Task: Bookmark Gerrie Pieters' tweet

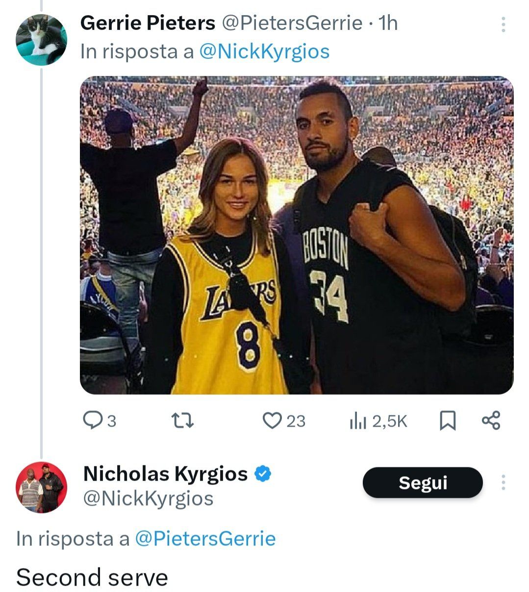Action: (447, 421)
